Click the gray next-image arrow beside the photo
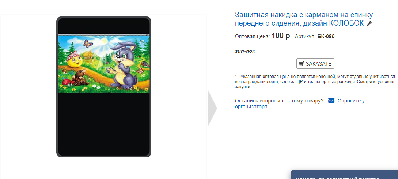The width and height of the screenshot is (398, 179). click(x=212, y=108)
